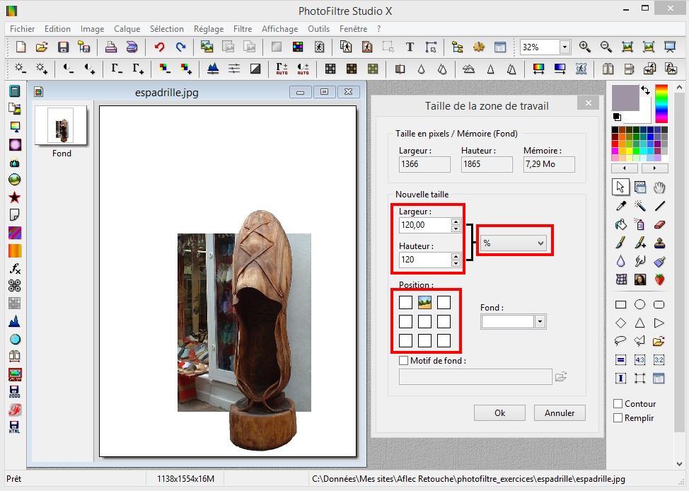The height and width of the screenshot is (491, 689).
Task: Open the Edition menu
Action: pos(57,28)
